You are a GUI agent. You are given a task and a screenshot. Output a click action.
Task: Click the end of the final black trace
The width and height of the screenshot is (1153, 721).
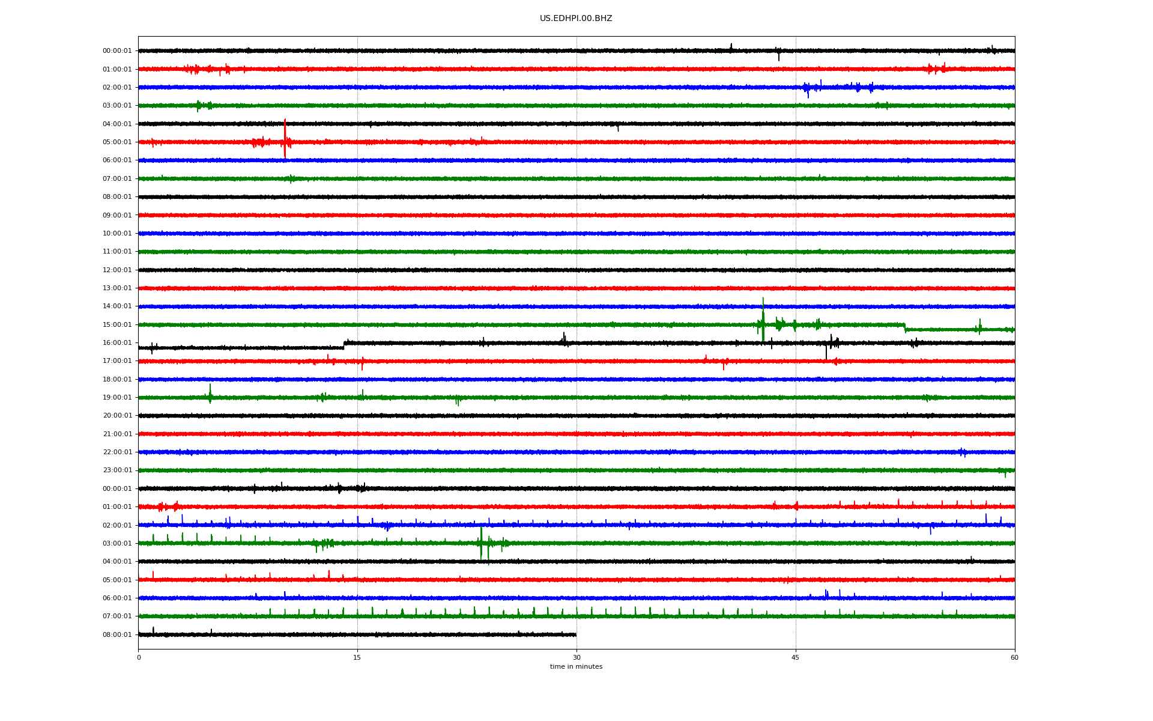tap(575, 634)
